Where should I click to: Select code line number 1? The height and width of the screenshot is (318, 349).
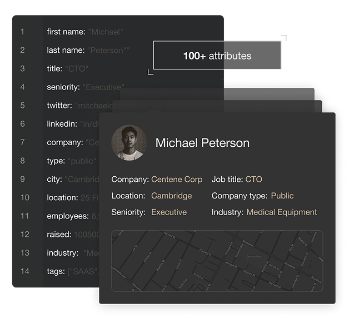tap(23, 32)
